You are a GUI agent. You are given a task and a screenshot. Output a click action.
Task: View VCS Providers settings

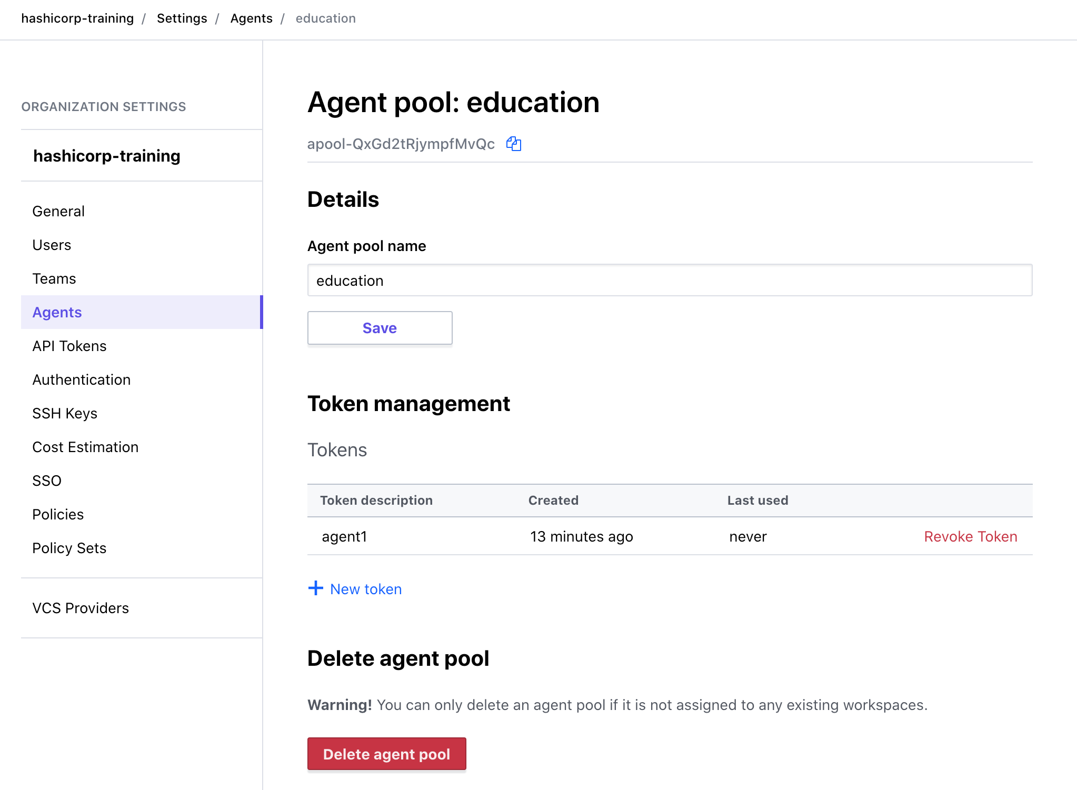pyautogui.click(x=81, y=608)
